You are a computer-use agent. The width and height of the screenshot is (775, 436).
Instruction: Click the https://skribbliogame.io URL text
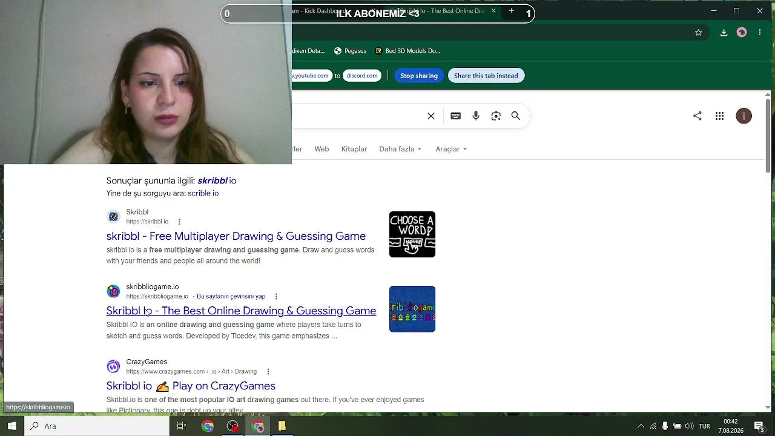(157, 296)
